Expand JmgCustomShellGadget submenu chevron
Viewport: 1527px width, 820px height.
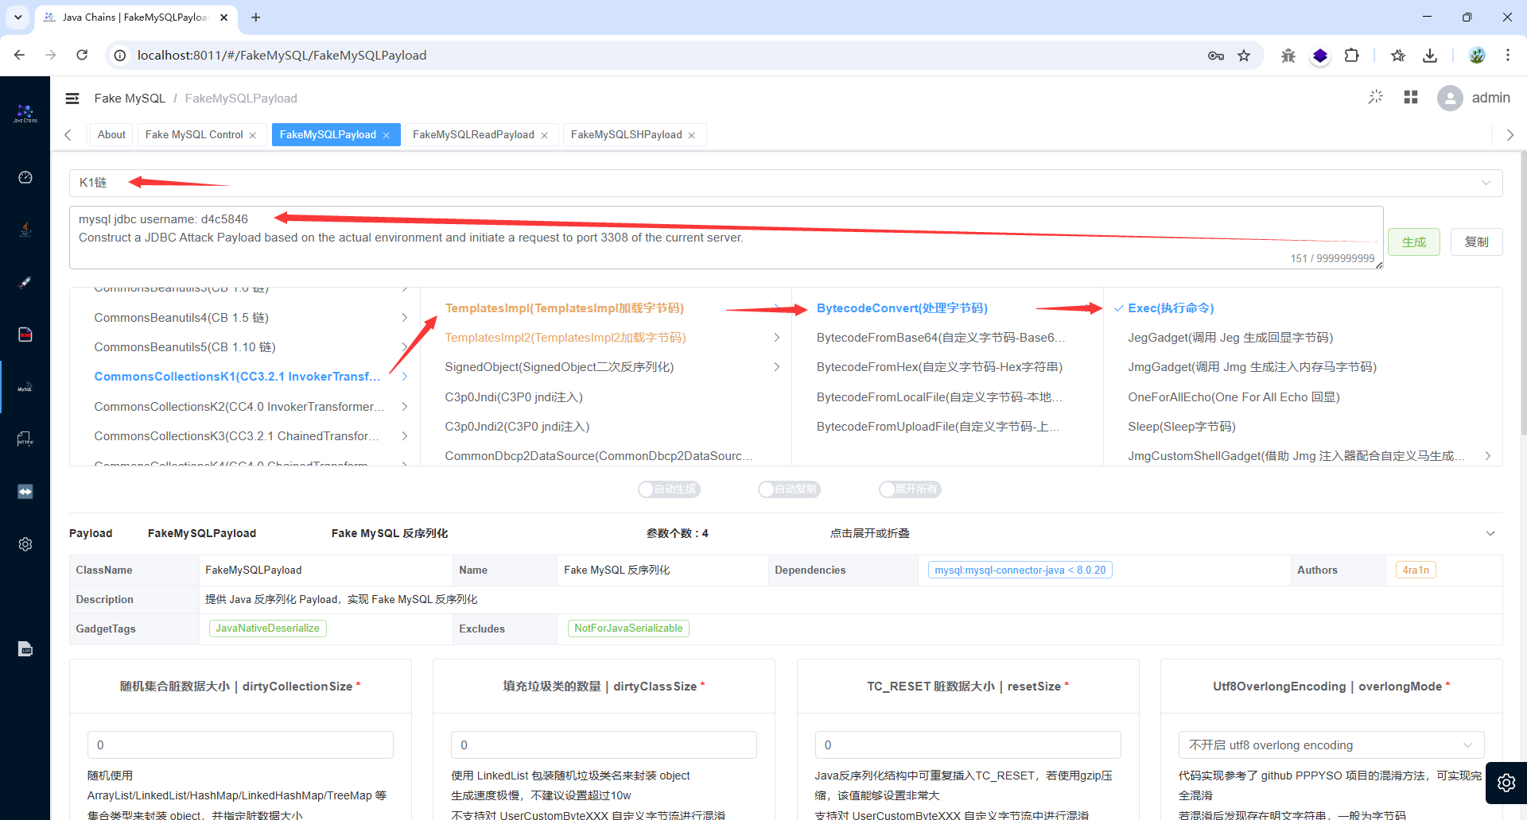click(1488, 456)
